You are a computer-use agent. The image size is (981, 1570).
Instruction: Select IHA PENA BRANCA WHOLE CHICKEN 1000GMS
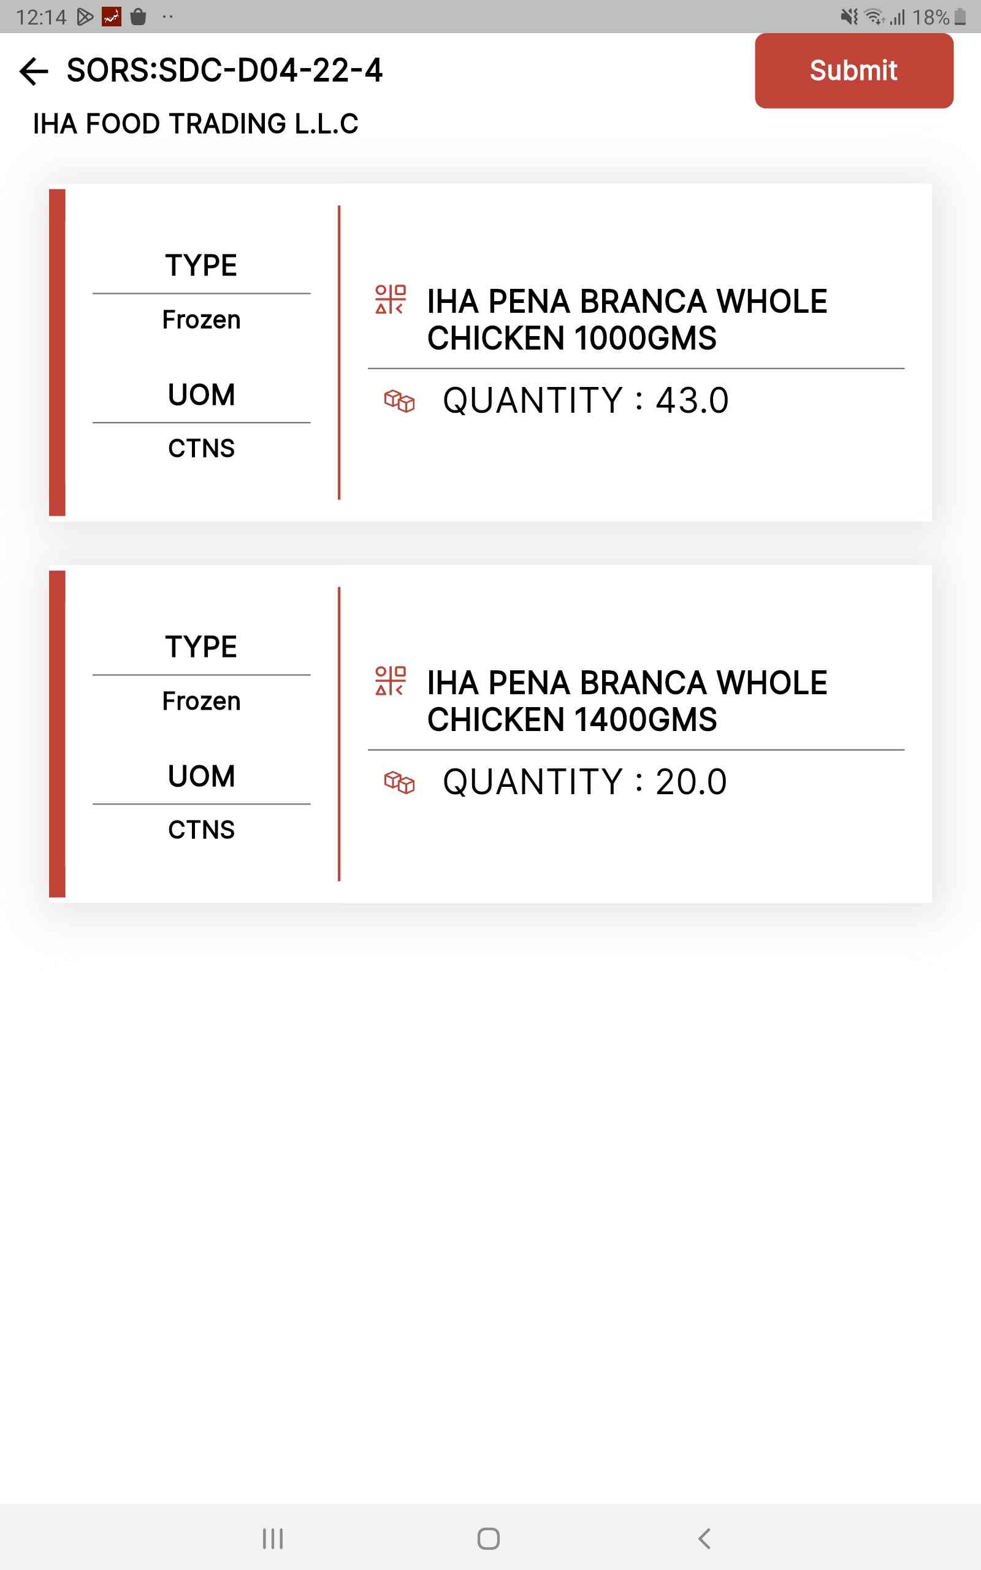627,320
